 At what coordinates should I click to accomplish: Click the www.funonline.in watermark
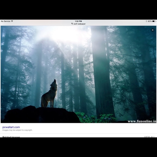(142, 121)
